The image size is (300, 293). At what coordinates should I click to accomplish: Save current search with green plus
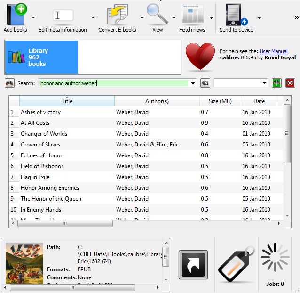click(276, 83)
